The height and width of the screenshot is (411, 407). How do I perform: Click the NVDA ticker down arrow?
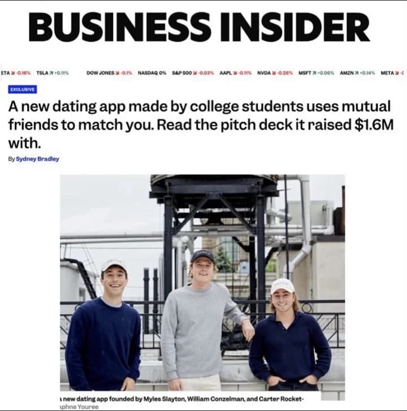pos(275,73)
